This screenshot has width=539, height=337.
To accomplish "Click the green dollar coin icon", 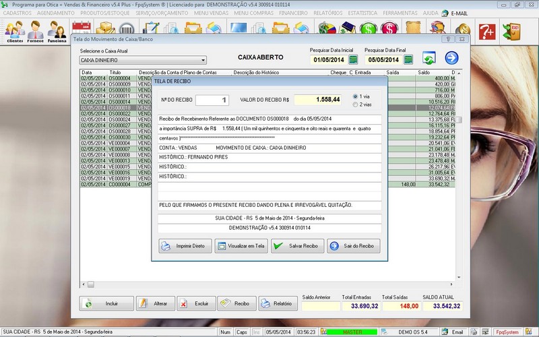I will point(368,28).
